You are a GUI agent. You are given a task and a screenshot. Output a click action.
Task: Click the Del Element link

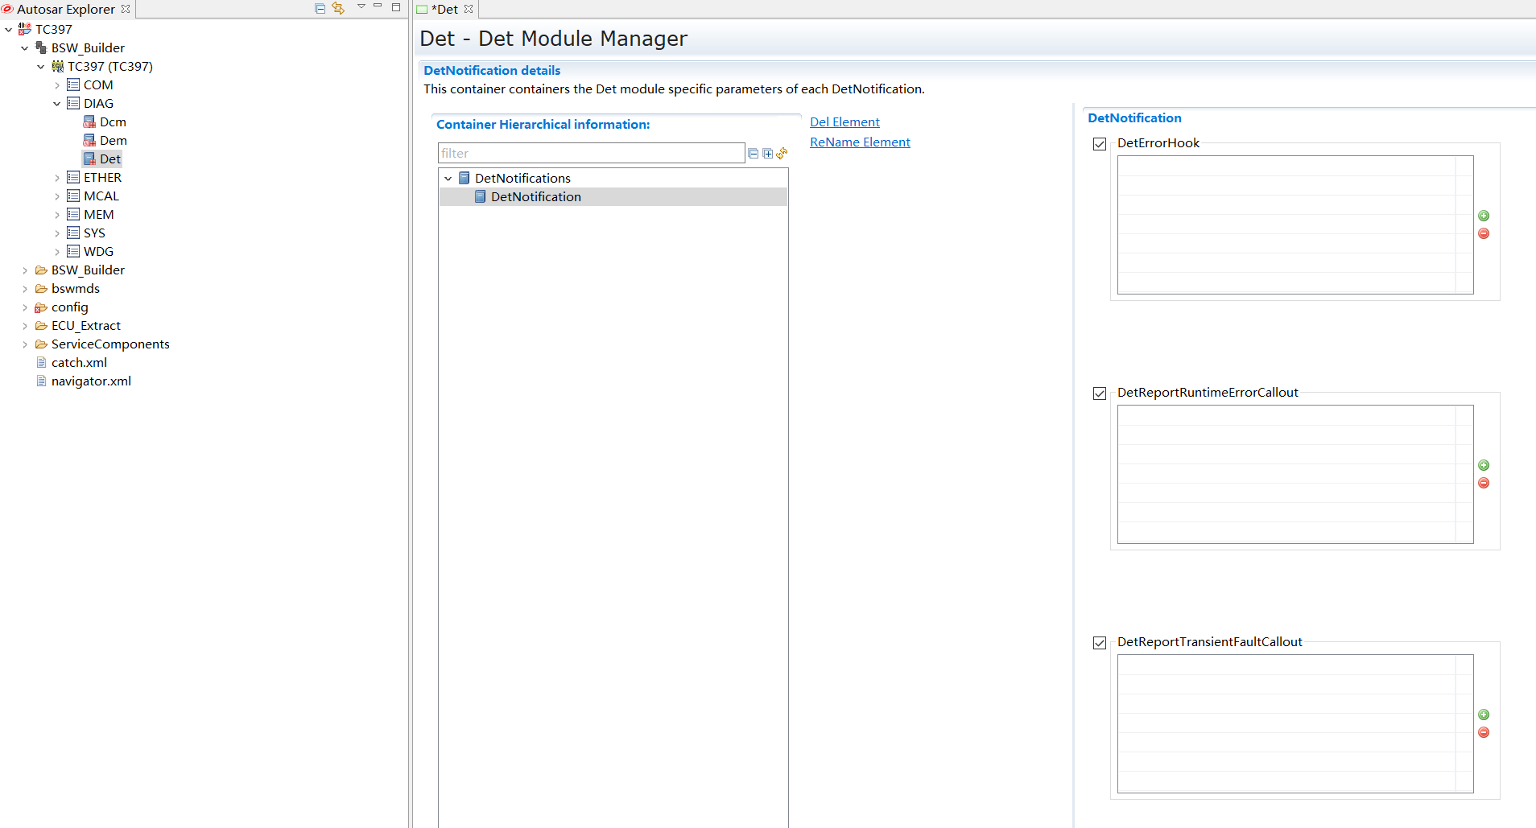(844, 122)
